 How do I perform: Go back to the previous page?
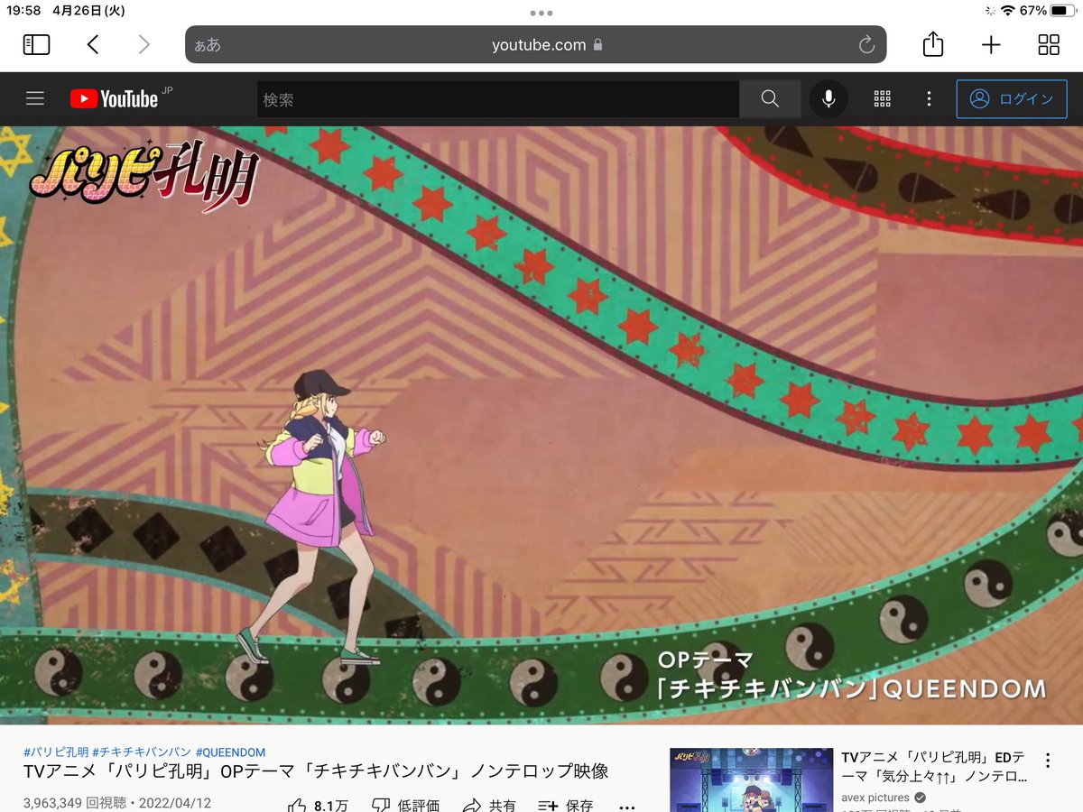tap(93, 44)
